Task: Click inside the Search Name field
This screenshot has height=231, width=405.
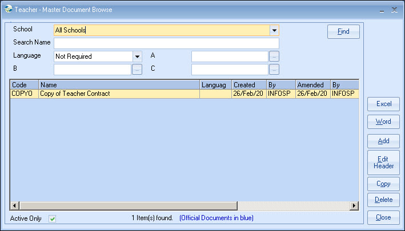Action: click(x=166, y=43)
